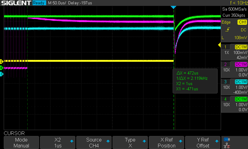The width and height of the screenshot is (248, 149).
Task: Click the blue arrow on X2 button
Action: (72, 141)
